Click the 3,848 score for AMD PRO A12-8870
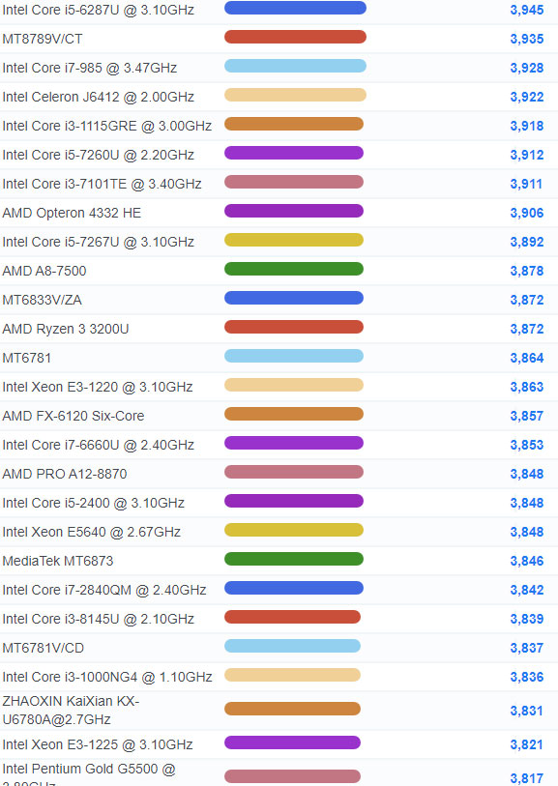Screen dimensions: 558x786 coord(527,476)
